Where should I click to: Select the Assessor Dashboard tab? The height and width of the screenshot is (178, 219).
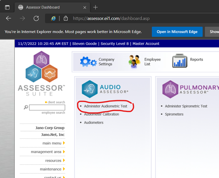(x=52, y=7)
